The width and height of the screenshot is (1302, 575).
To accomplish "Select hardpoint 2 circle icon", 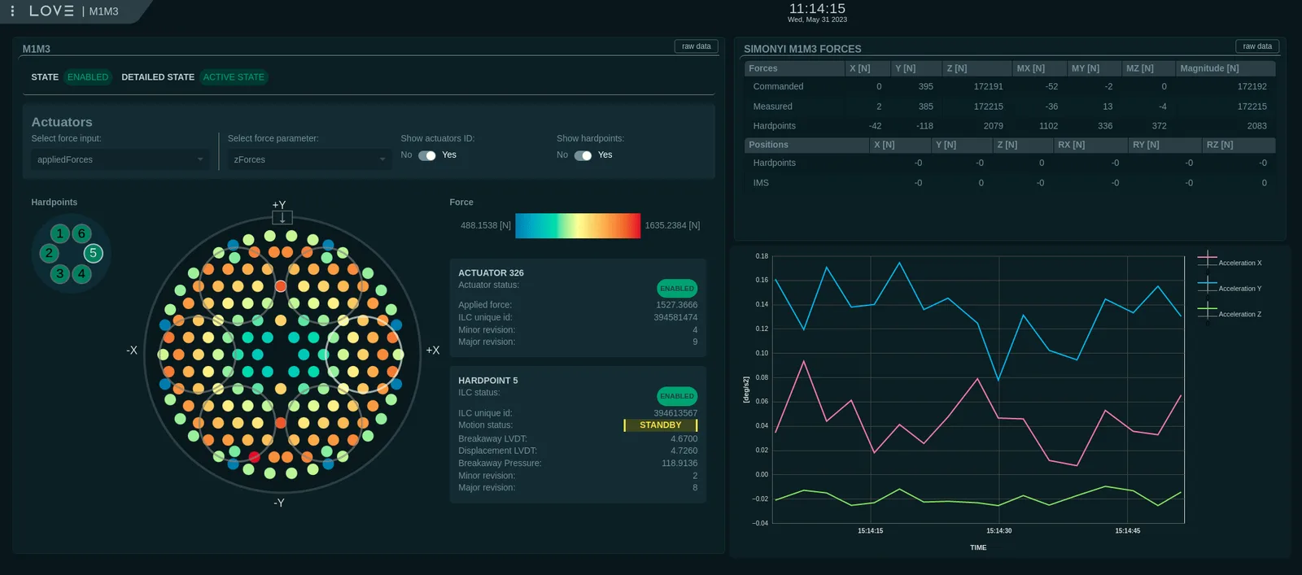I will tap(49, 253).
